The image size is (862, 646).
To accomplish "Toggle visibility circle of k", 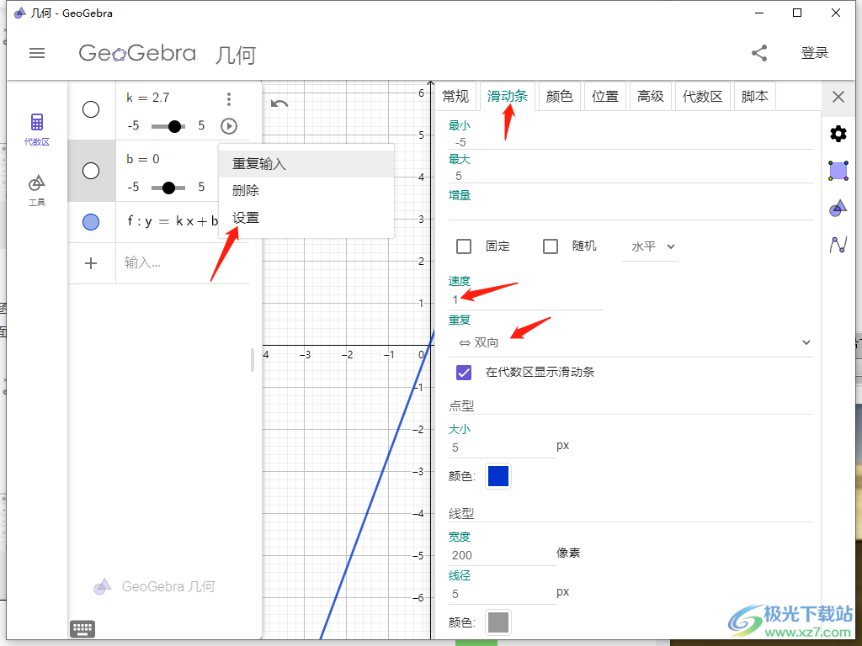I will click(91, 109).
